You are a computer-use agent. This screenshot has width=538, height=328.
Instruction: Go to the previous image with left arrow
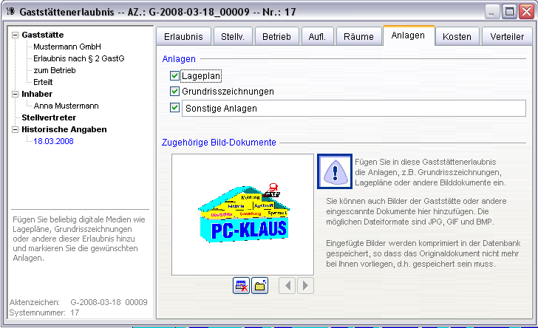(287, 286)
